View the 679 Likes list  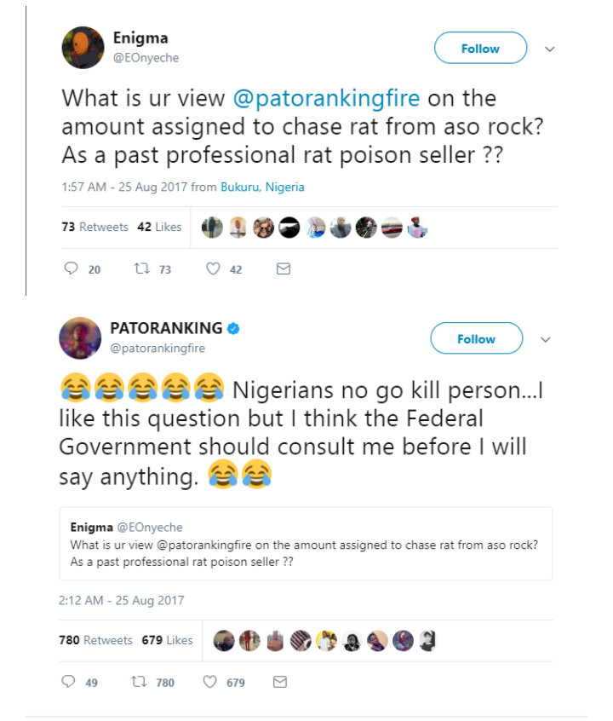click(168, 640)
